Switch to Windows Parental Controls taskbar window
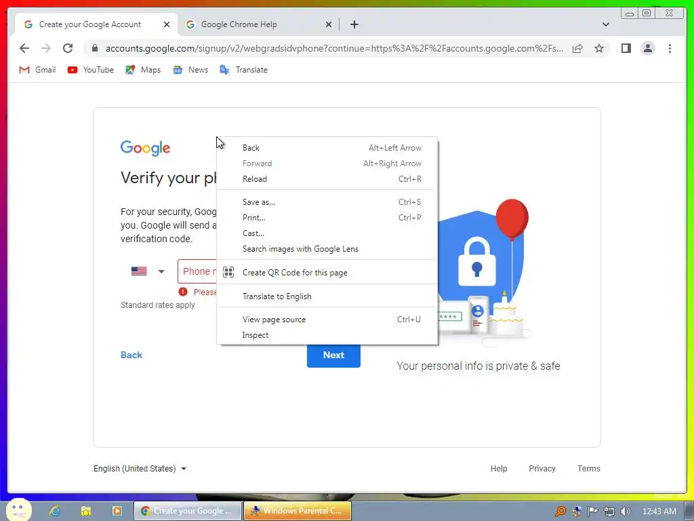Screen dimensions: 694x521 click(298, 511)
